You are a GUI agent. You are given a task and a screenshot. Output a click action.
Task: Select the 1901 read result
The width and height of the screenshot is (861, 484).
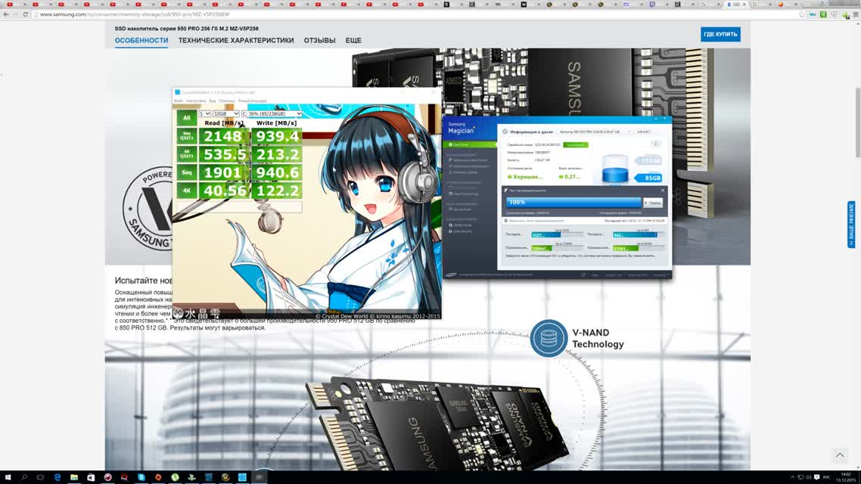[223, 172]
